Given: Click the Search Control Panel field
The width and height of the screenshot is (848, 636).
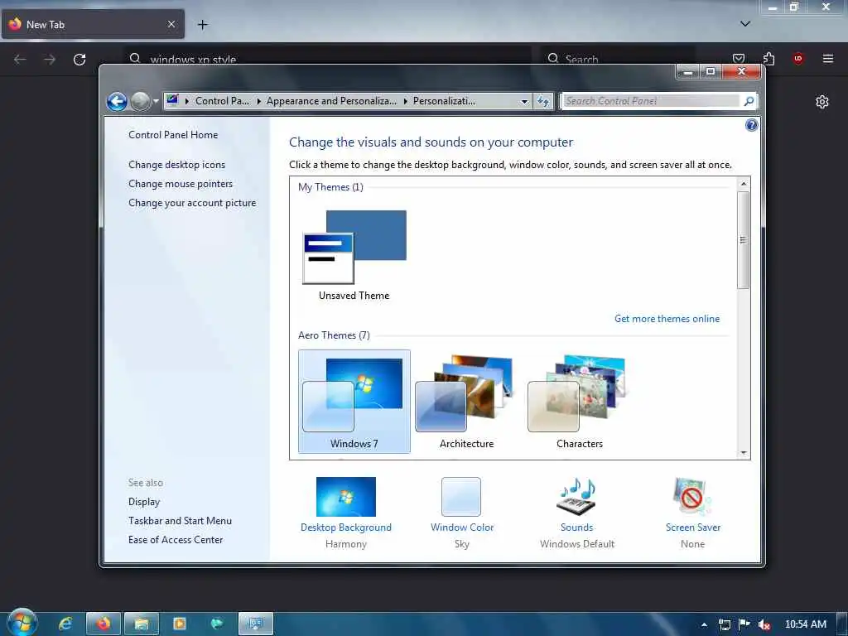Looking at the screenshot, I should 651,101.
